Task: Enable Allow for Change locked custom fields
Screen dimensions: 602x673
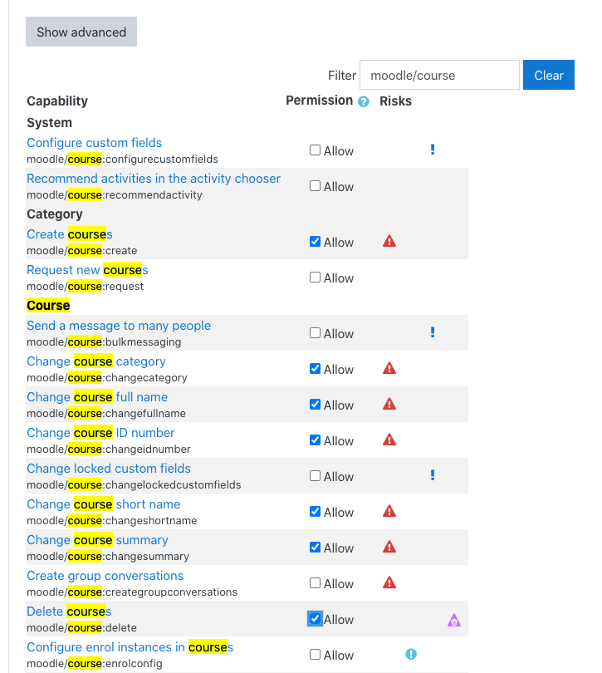Action: click(315, 476)
